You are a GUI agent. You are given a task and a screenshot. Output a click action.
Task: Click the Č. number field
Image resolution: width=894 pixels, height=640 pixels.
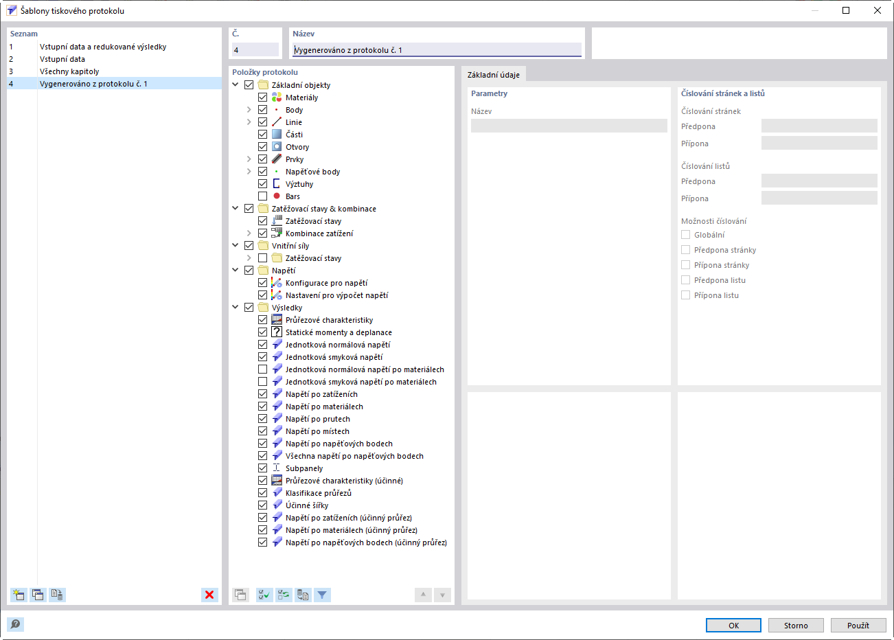pos(255,49)
